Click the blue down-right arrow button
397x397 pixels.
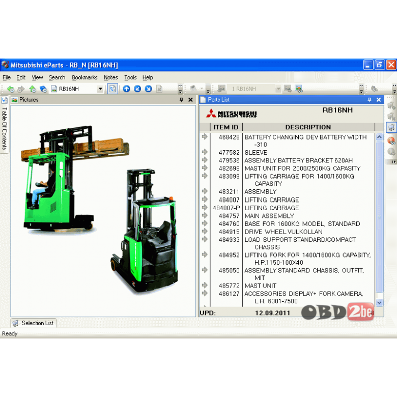pos(149,89)
